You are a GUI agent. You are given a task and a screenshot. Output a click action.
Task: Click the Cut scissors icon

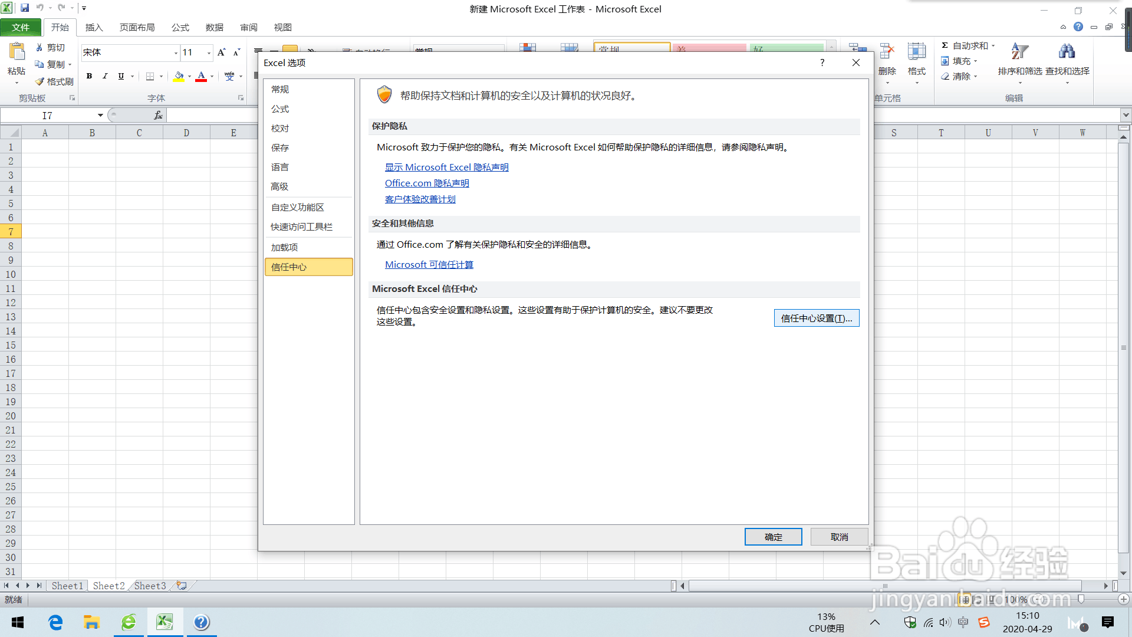click(x=40, y=47)
